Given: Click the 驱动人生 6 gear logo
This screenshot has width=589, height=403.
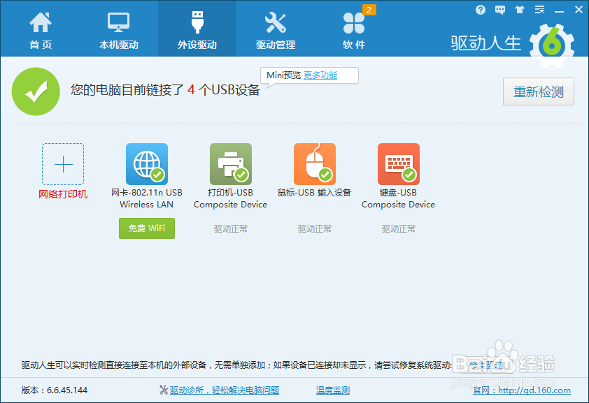Looking at the screenshot, I should (552, 45).
